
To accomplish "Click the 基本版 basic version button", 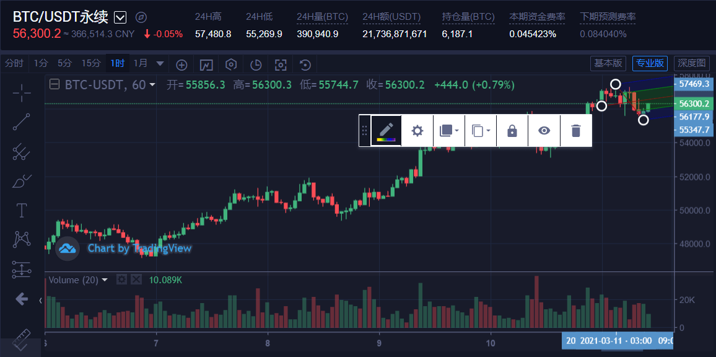I will click(608, 63).
